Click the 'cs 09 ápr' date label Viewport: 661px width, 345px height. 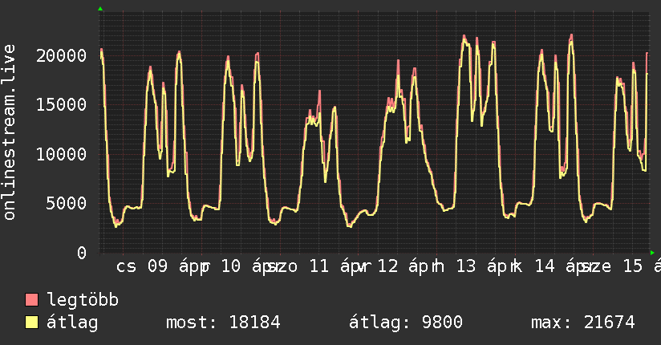[x=161, y=266]
